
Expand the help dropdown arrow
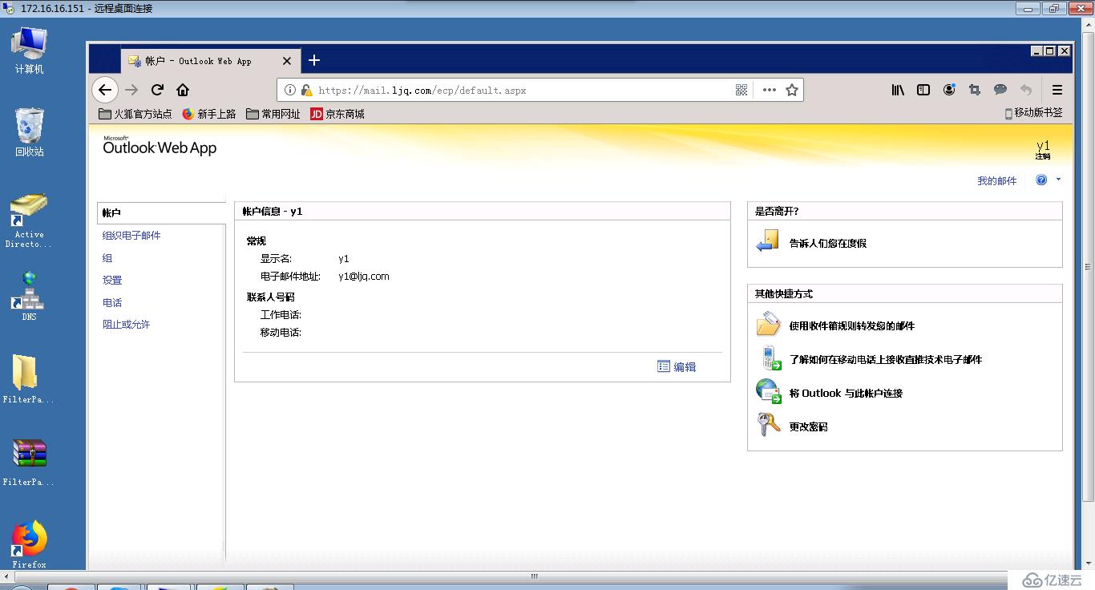(x=1058, y=180)
